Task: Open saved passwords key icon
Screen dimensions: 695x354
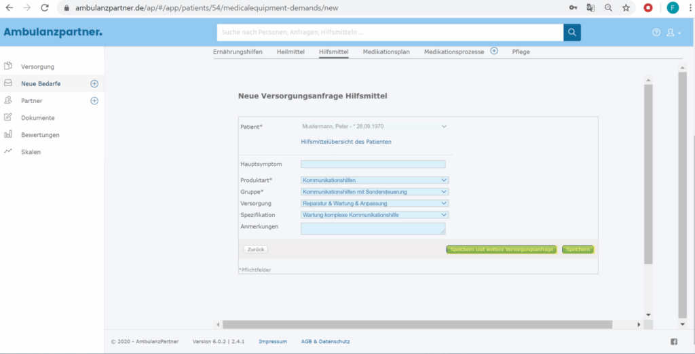Action: (x=573, y=8)
